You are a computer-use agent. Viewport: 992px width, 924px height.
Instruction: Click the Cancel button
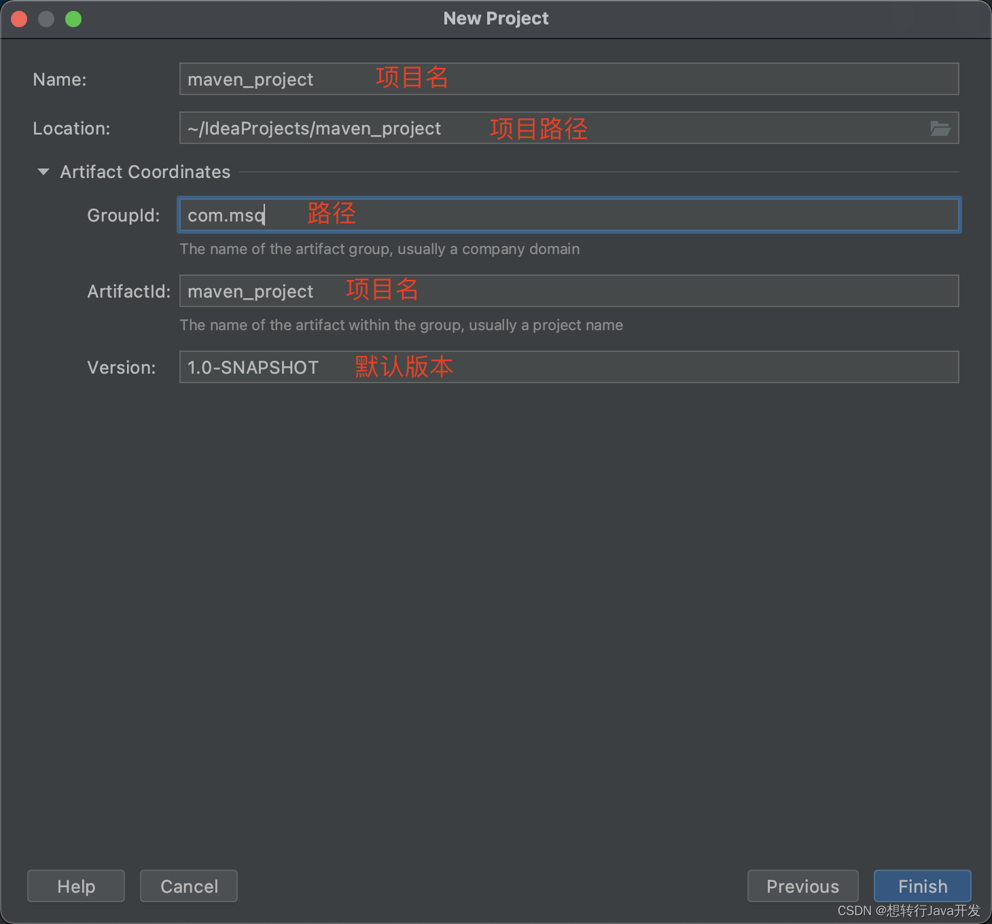[x=189, y=886]
